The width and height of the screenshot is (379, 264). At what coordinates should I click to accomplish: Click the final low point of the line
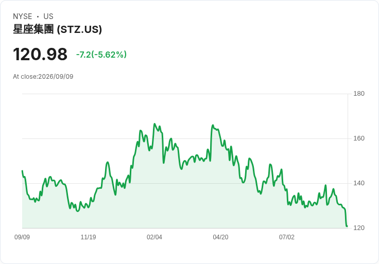(347, 226)
